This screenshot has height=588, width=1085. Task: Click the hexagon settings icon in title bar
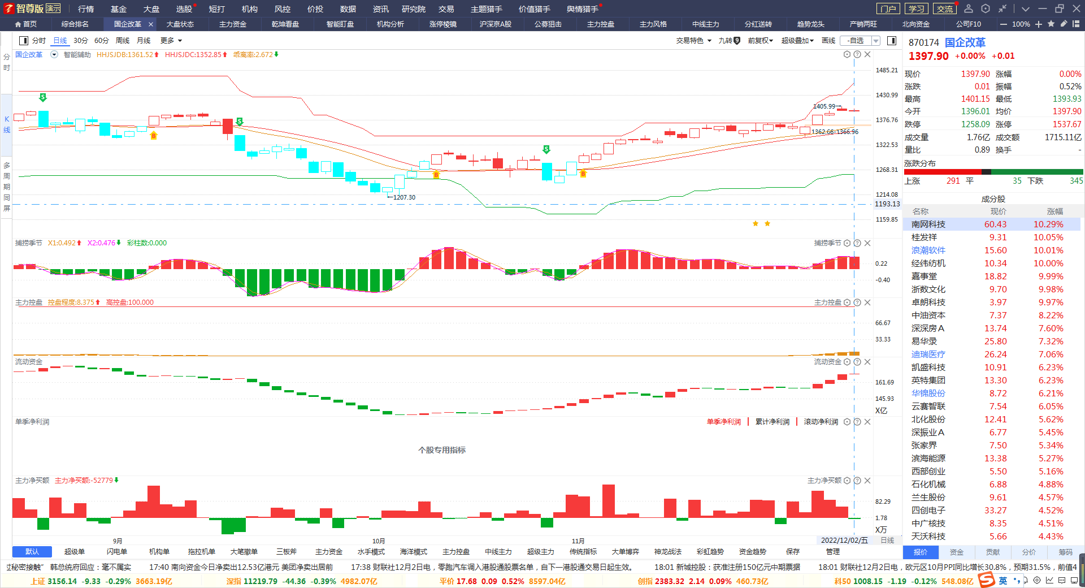click(986, 8)
